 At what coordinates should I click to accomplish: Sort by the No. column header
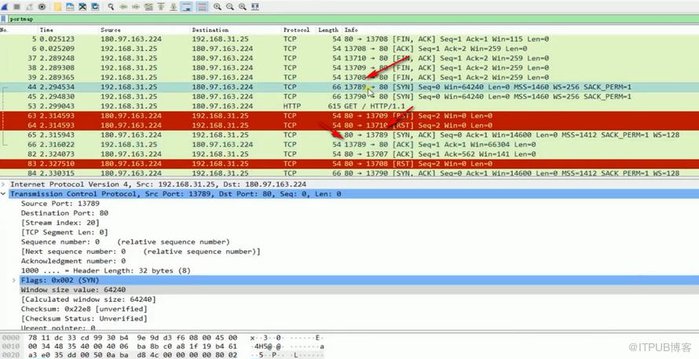pyautogui.click(x=4, y=30)
